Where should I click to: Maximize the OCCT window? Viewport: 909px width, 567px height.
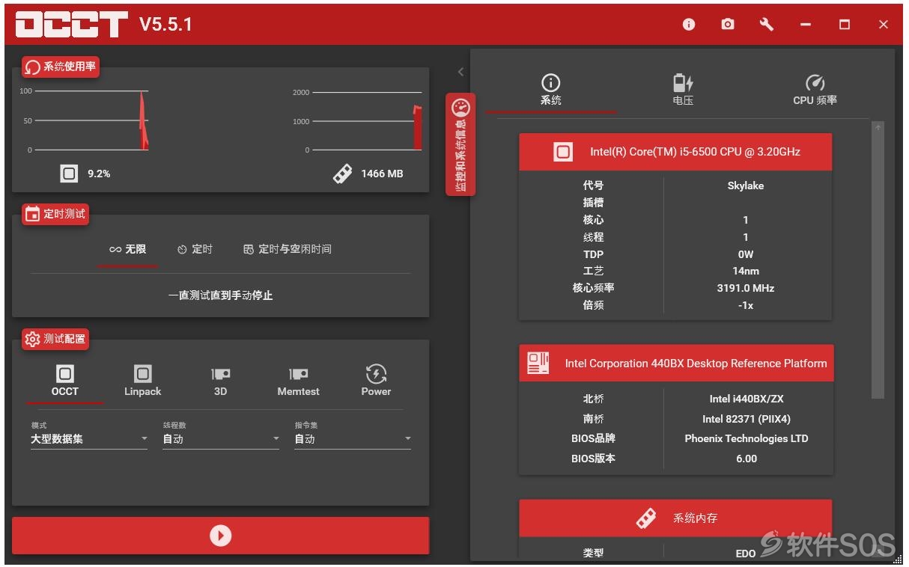pos(845,25)
